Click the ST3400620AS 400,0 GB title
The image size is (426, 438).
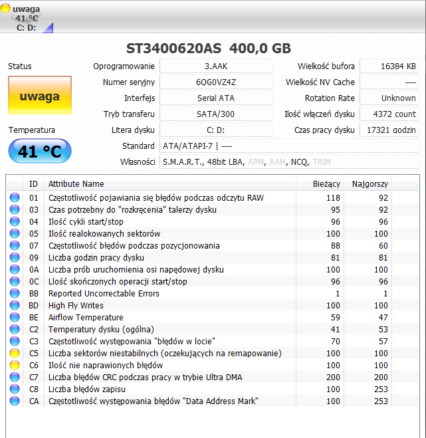click(209, 49)
